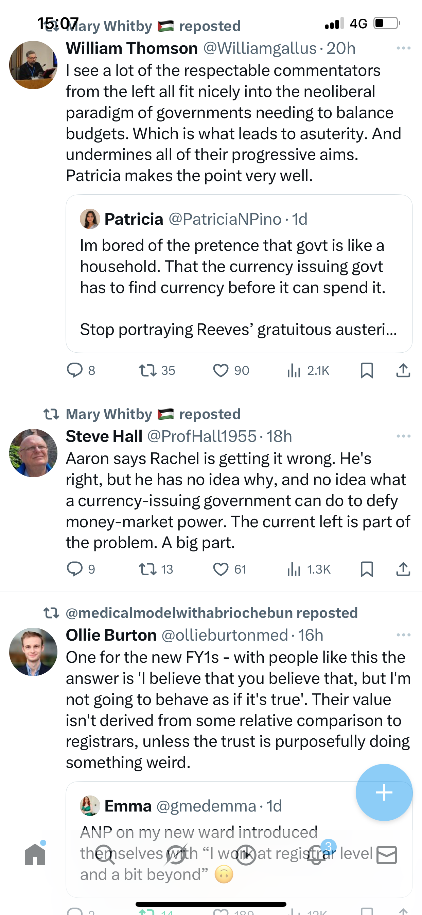Tap Ollie Burton's profile picture
Screen dimensions: 422x915
[x=33, y=652]
